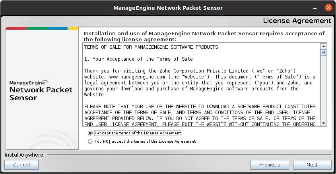This screenshot has height=174, width=336.
Task: Click the Next button
Action: click(312, 164)
